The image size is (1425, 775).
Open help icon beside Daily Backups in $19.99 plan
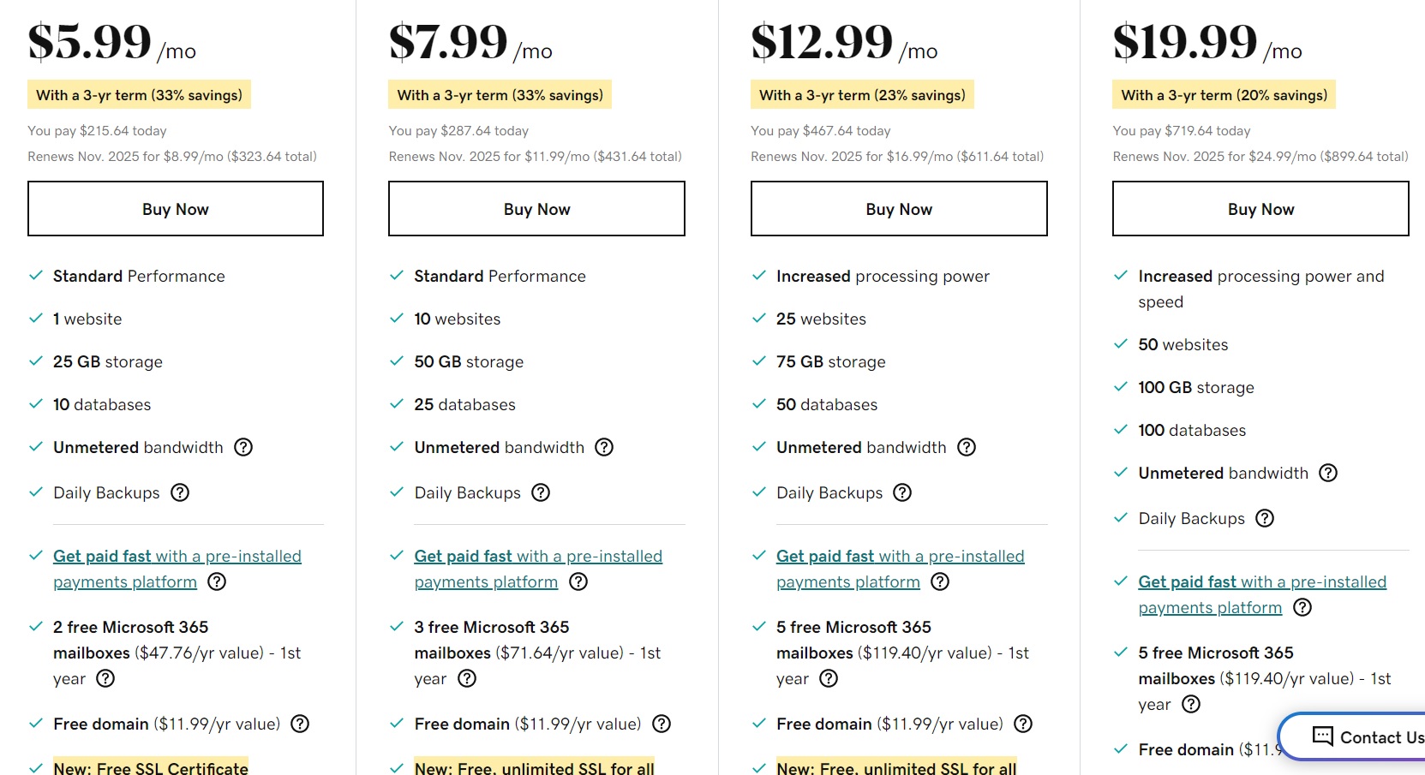tap(1265, 518)
